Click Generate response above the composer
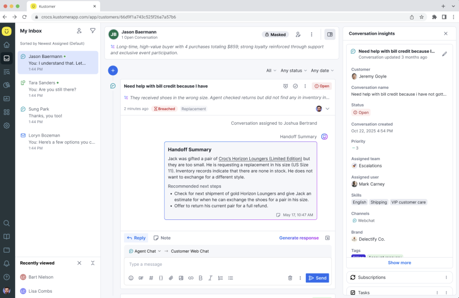 click(x=299, y=238)
